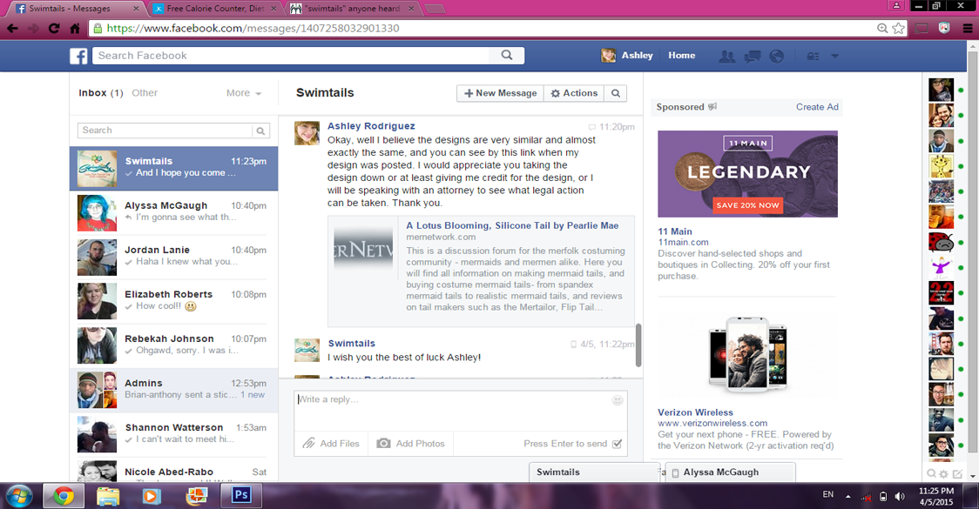Viewport: 979px width, 509px height.
Task: Click the emoji smiley in reply box
Action: [618, 400]
